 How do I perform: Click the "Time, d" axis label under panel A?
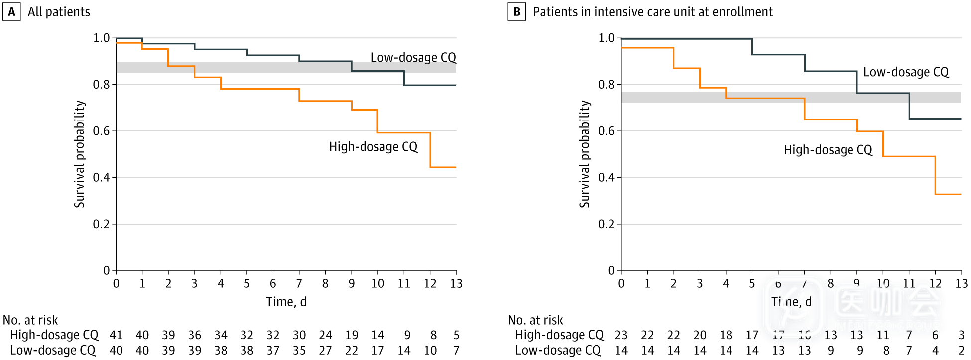point(286,302)
